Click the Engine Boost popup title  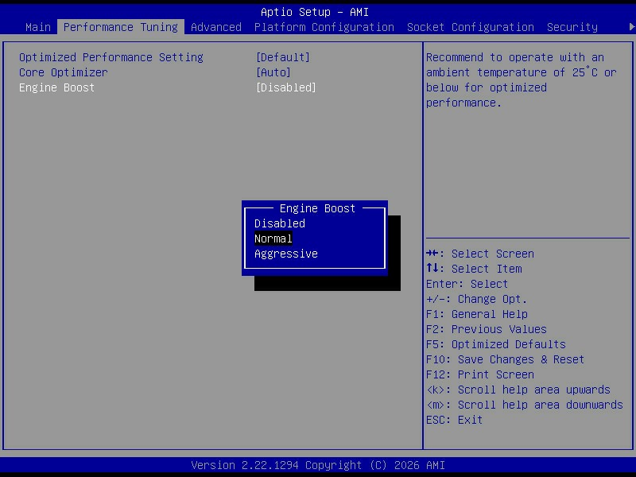point(317,208)
